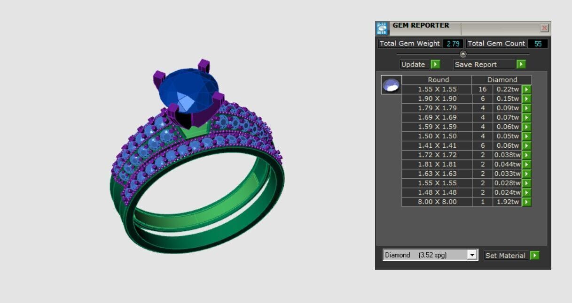Select the 1.72 X 1.72 size cell
The height and width of the screenshot is (303, 572).
pos(437,155)
